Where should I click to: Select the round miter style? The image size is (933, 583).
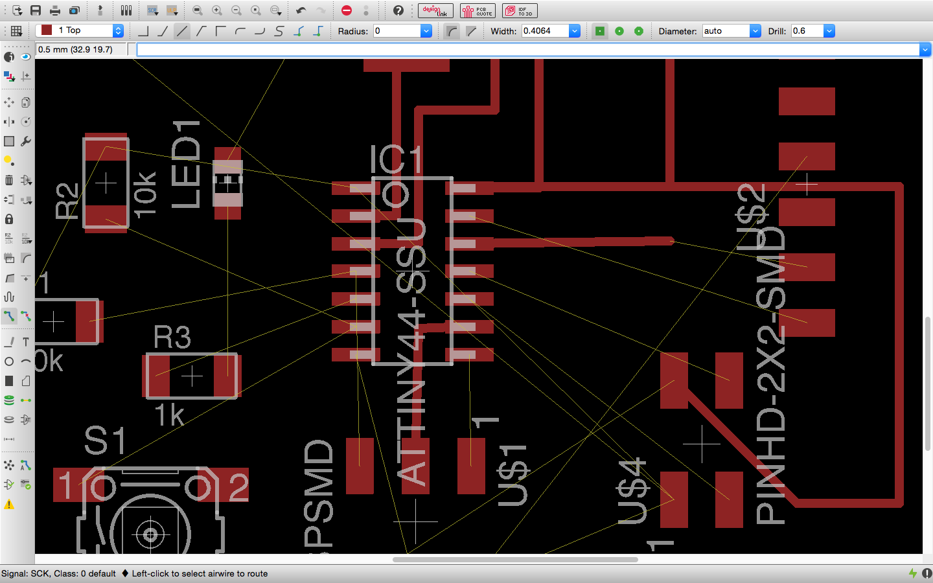click(452, 30)
